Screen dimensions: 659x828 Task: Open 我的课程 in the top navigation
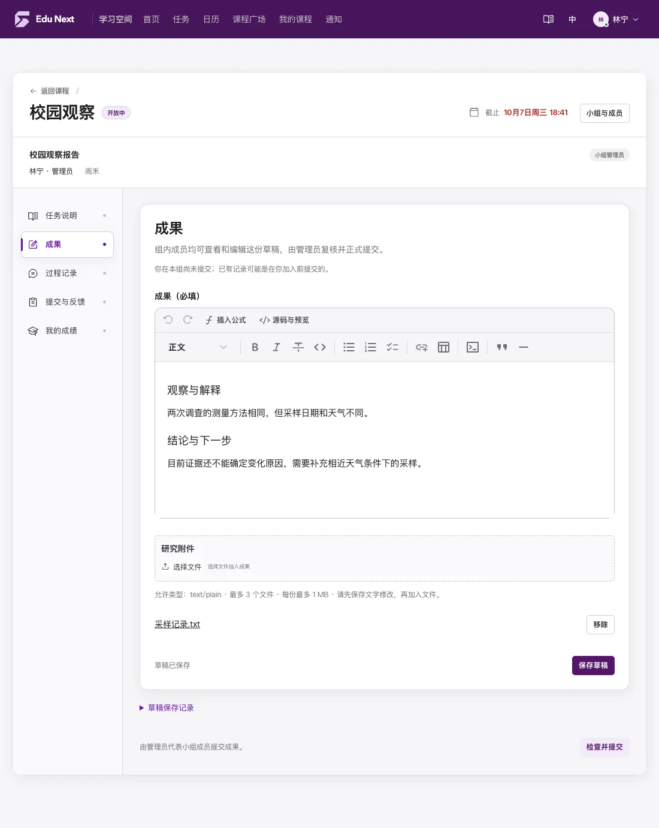tap(295, 19)
